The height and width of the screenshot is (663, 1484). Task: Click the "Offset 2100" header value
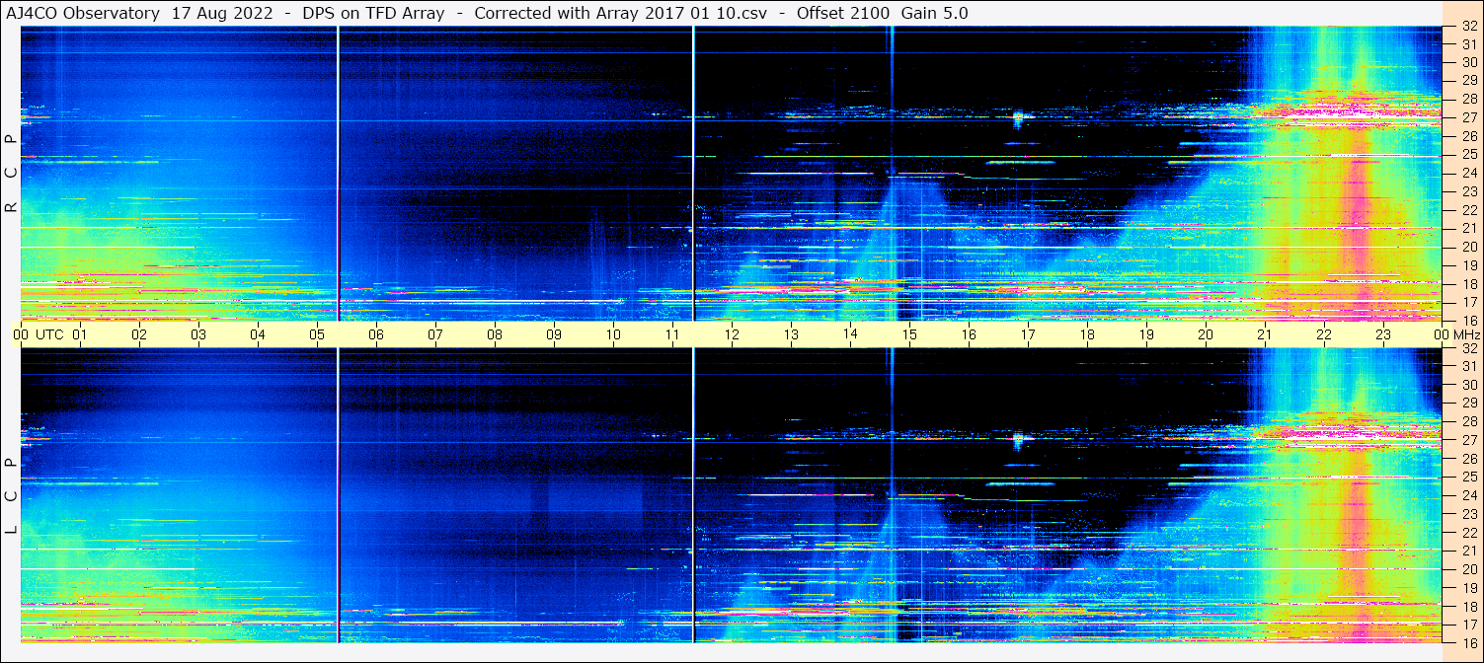[844, 13]
